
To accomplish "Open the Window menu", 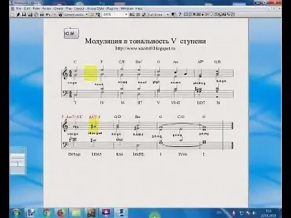I will pyautogui.click(x=127, y=9).
